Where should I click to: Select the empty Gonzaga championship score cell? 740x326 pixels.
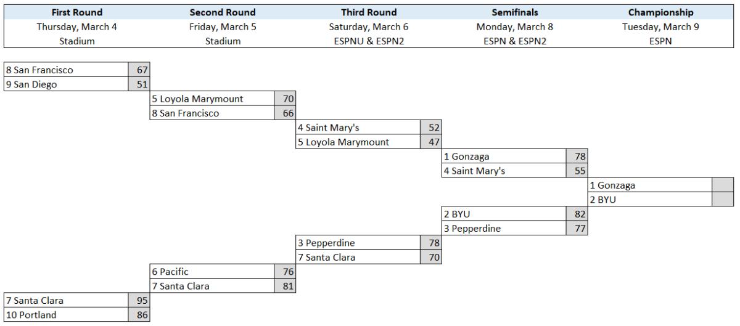(x=722, y=185)
